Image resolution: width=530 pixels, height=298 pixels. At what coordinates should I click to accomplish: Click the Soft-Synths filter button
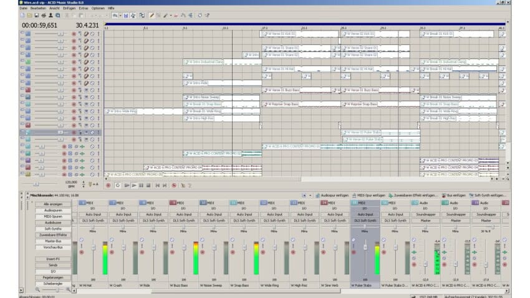[53, 229]
